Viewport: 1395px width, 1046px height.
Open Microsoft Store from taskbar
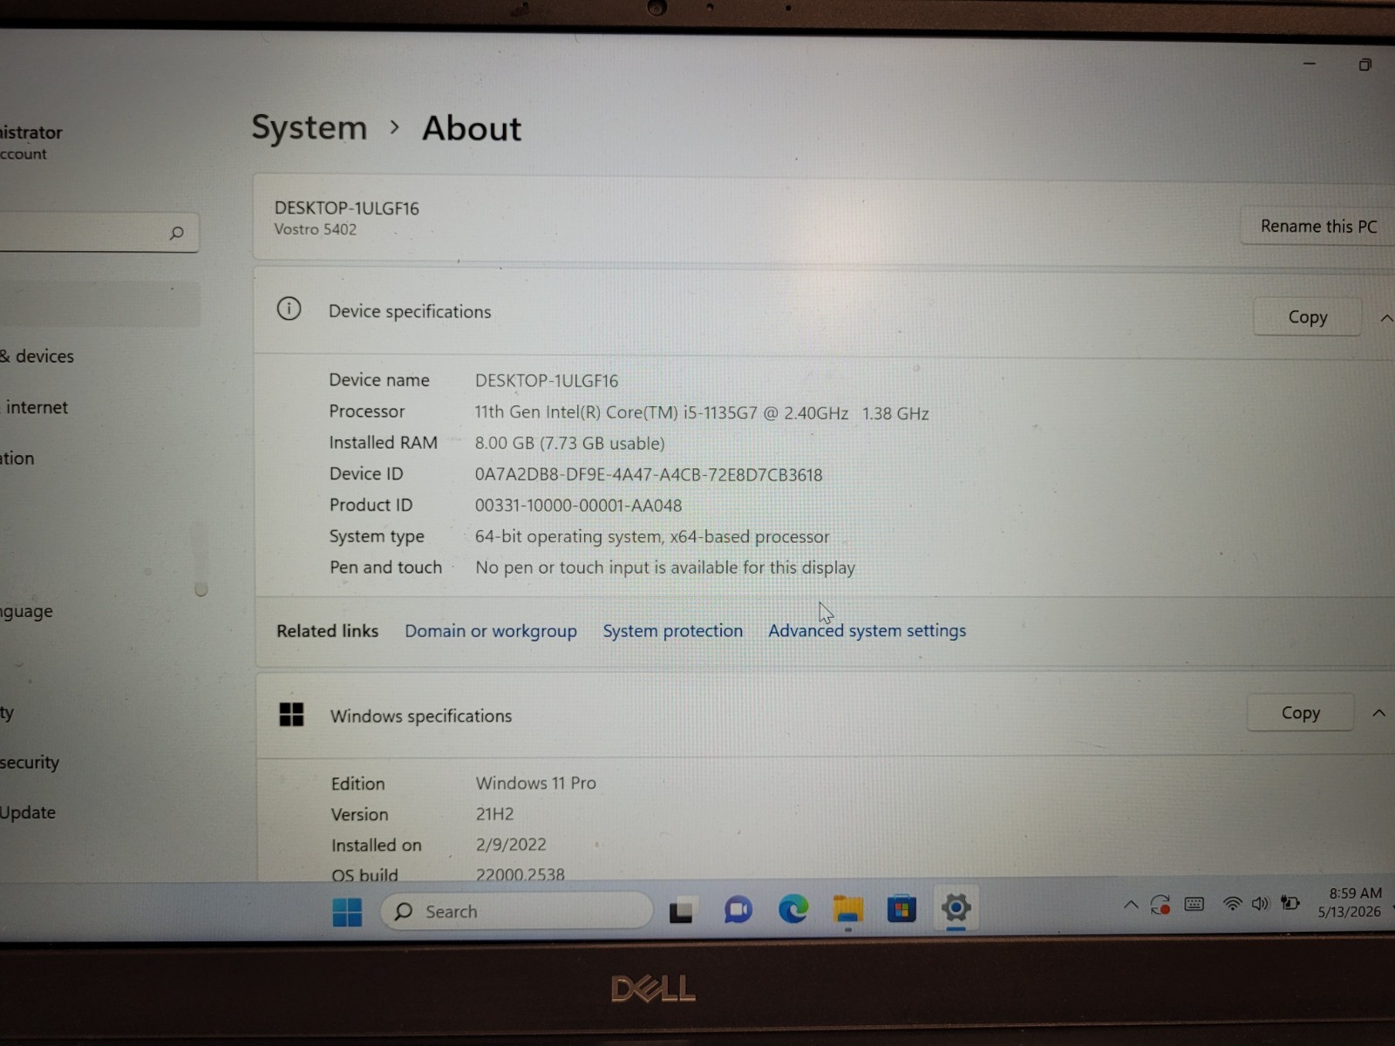(x=902, y=909)
